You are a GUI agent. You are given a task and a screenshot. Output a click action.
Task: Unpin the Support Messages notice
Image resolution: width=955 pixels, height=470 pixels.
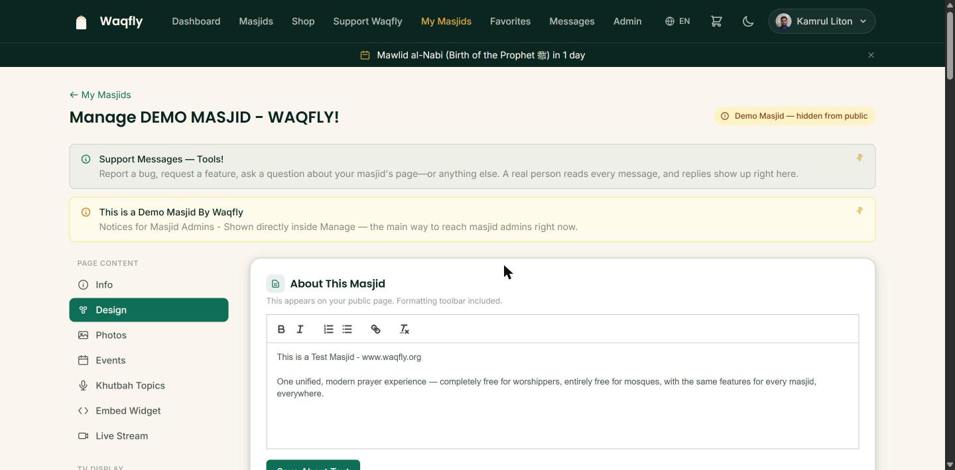(x=859, y=158)
